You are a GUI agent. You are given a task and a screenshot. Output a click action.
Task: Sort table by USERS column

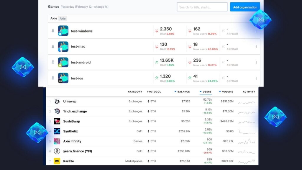(206, 92)
